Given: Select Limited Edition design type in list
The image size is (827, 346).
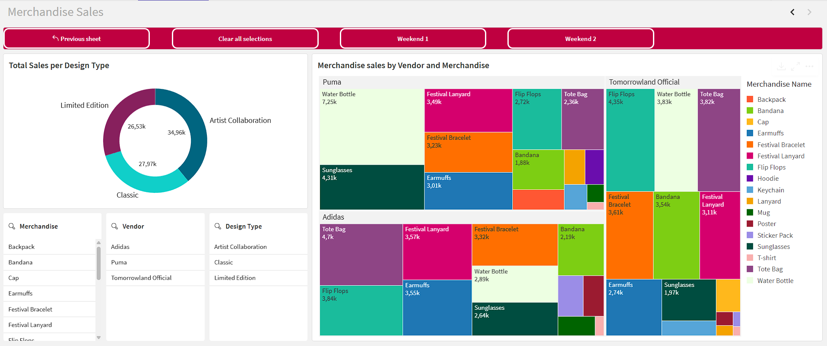Looking at the screenshot, I should pos(258,278).
